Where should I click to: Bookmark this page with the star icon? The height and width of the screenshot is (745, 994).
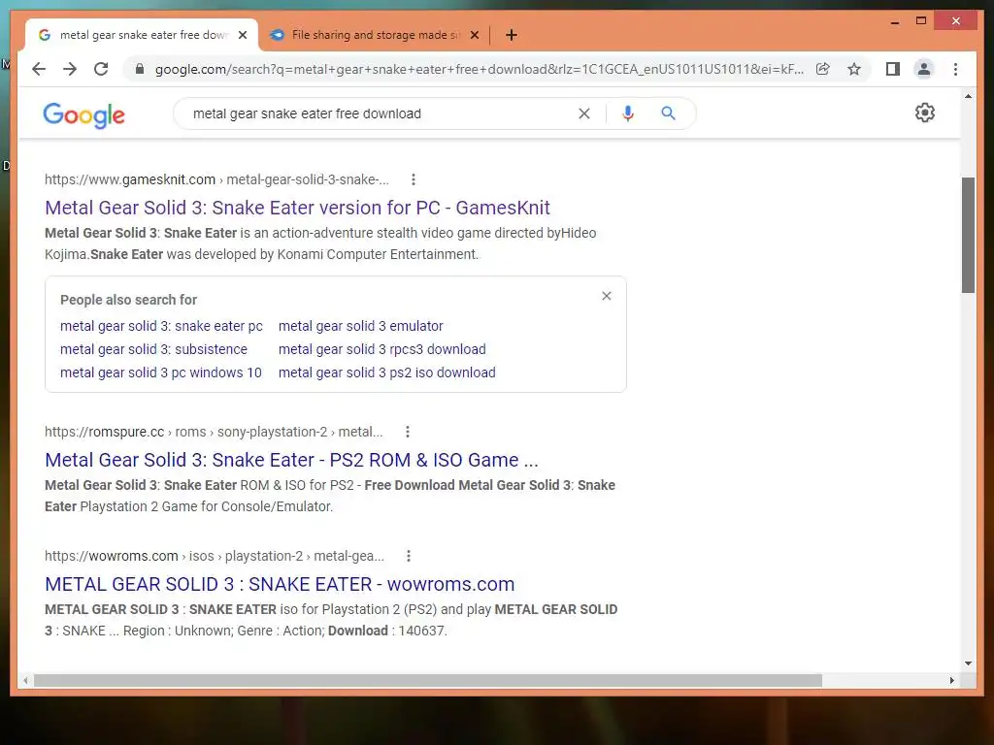pyautogui.click(x=854, y=69)
